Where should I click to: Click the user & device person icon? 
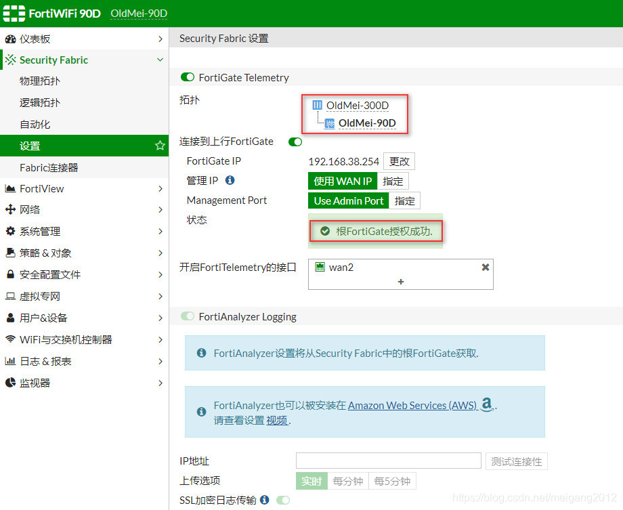click(10, 318)
